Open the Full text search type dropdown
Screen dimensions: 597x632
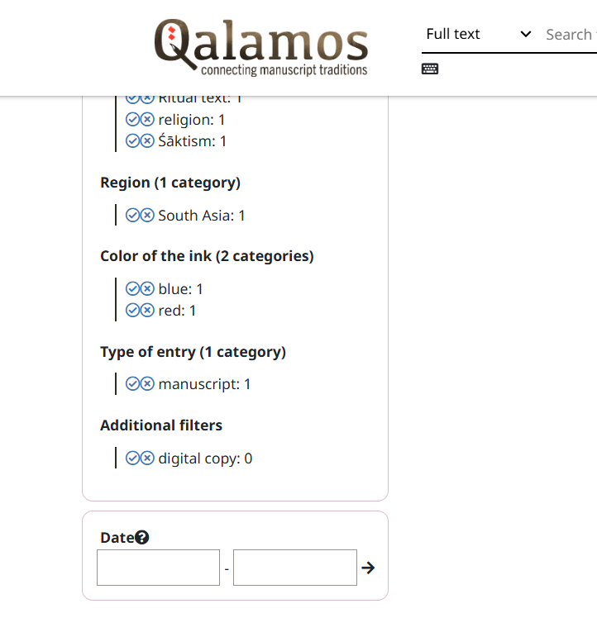coord(478,35)
